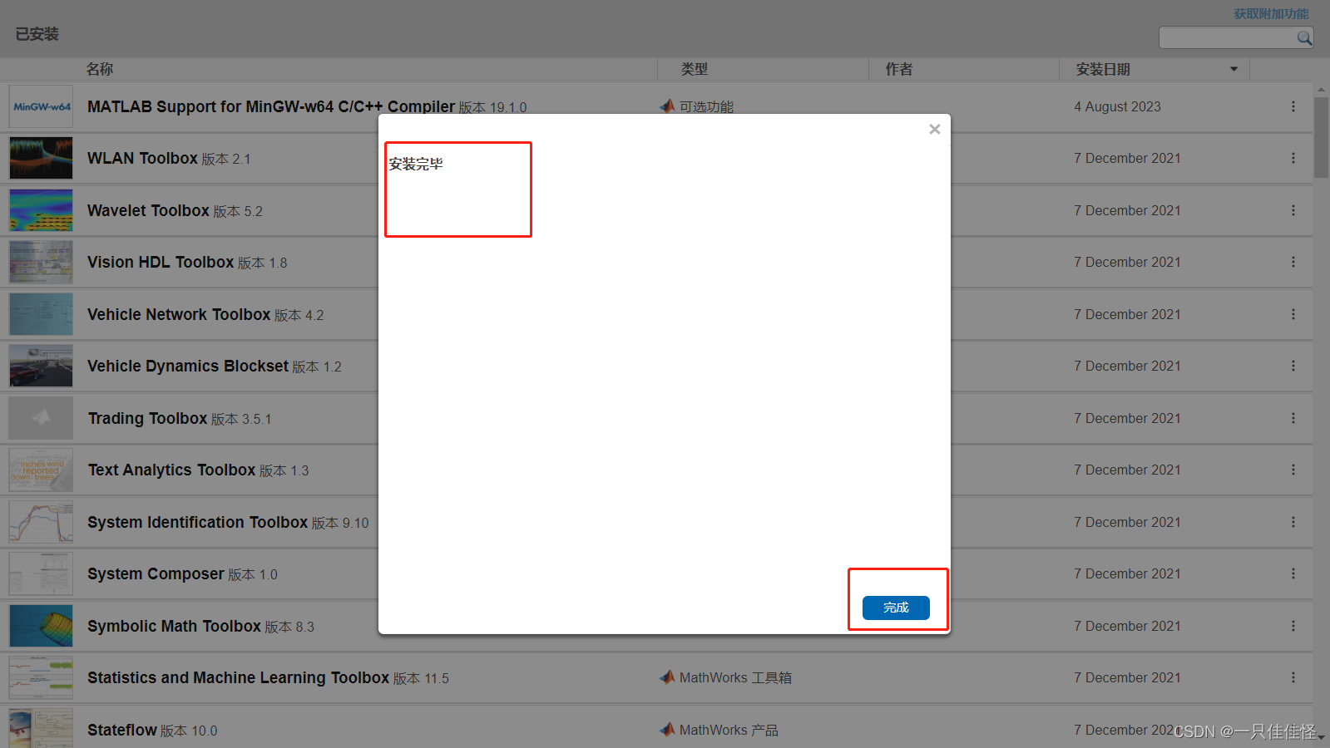Click the Symbolic Math Toolbox thumbnail
This screenshot has width=1330, height=748.
41,626
